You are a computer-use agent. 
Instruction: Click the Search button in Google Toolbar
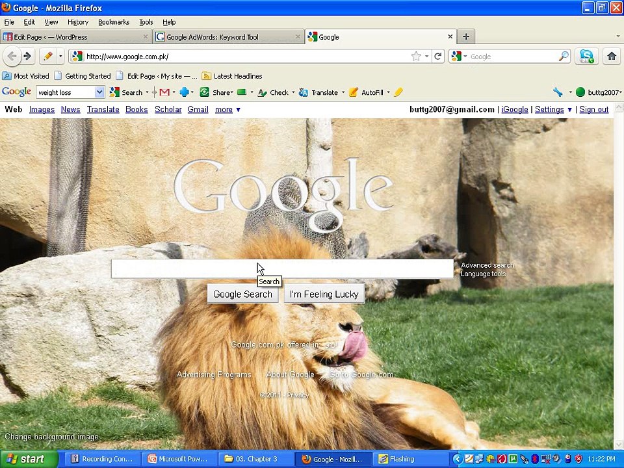pyautogui.click(x=126, y=92)
